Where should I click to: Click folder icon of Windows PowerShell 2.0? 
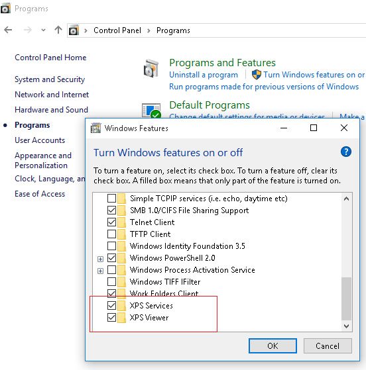click(x=121, y=258)
